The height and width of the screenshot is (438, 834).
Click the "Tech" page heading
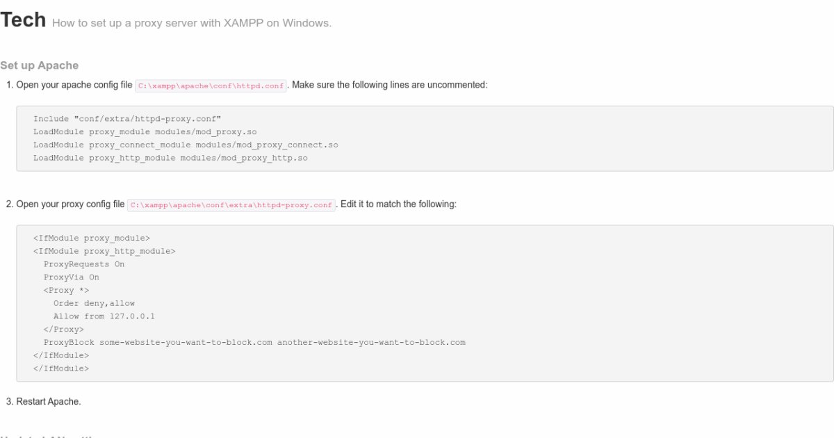(23, 20)
